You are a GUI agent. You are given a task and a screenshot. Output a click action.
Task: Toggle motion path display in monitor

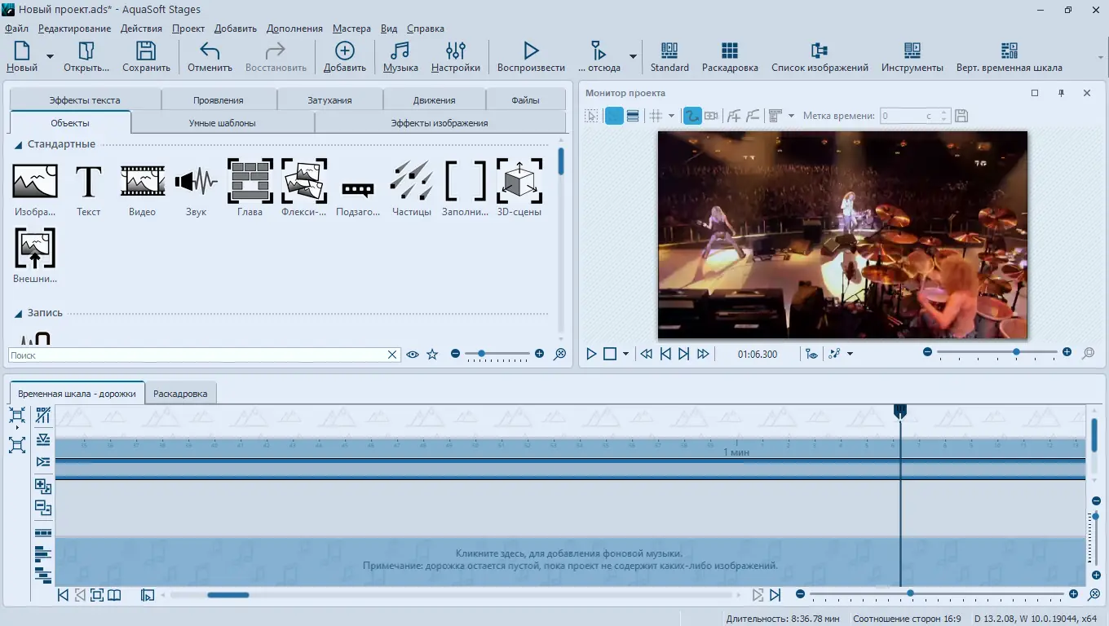point(692,116)
